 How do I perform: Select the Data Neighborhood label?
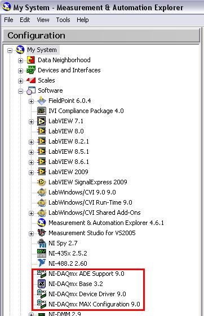64,60
